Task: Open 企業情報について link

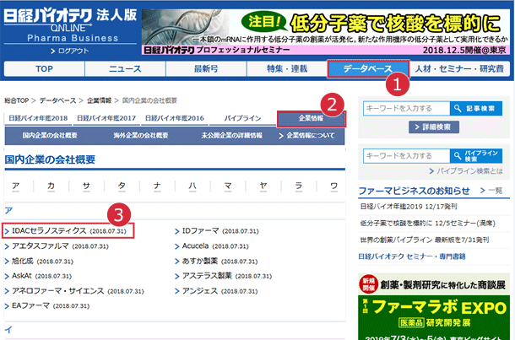Action: point(306,136)
